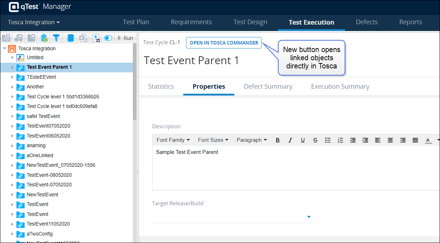Center align the description text
Viewport: 440px width, 243px height.
390,140
